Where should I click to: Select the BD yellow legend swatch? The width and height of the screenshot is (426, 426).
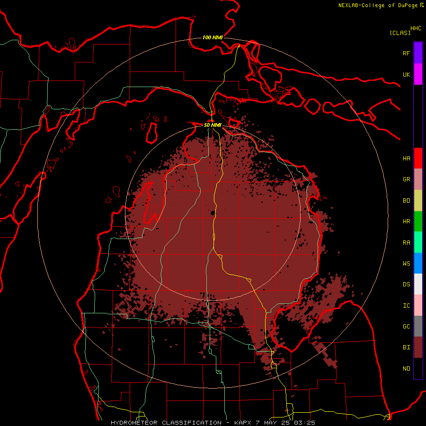(418, 201)
